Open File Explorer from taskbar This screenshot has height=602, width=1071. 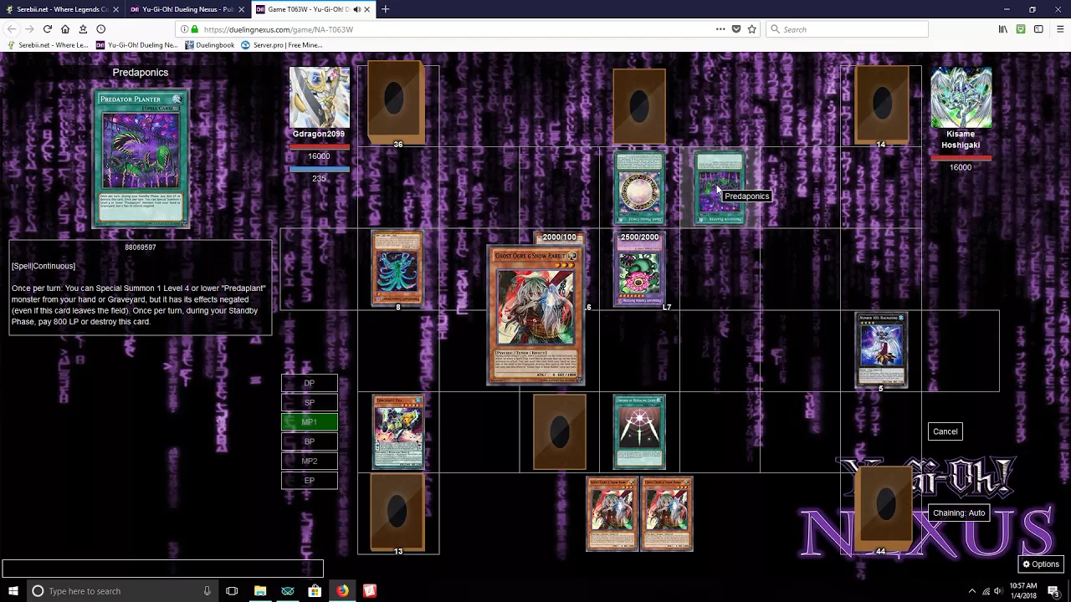click(x=260, y=591)
